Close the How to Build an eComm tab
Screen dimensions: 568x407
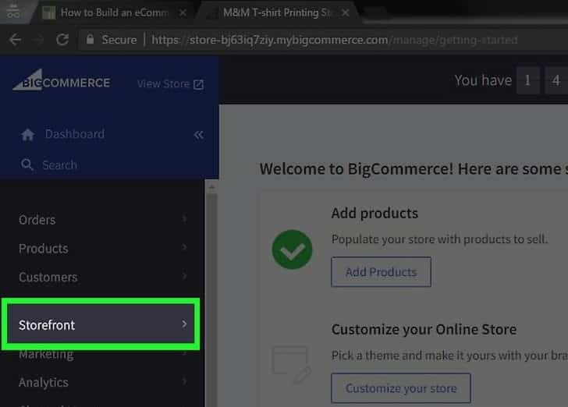coord(183,12)
